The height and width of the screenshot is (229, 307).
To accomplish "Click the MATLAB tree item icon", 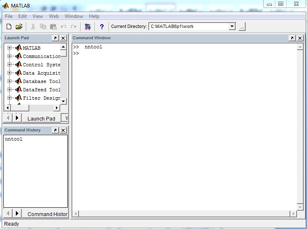I will point(18,48).
